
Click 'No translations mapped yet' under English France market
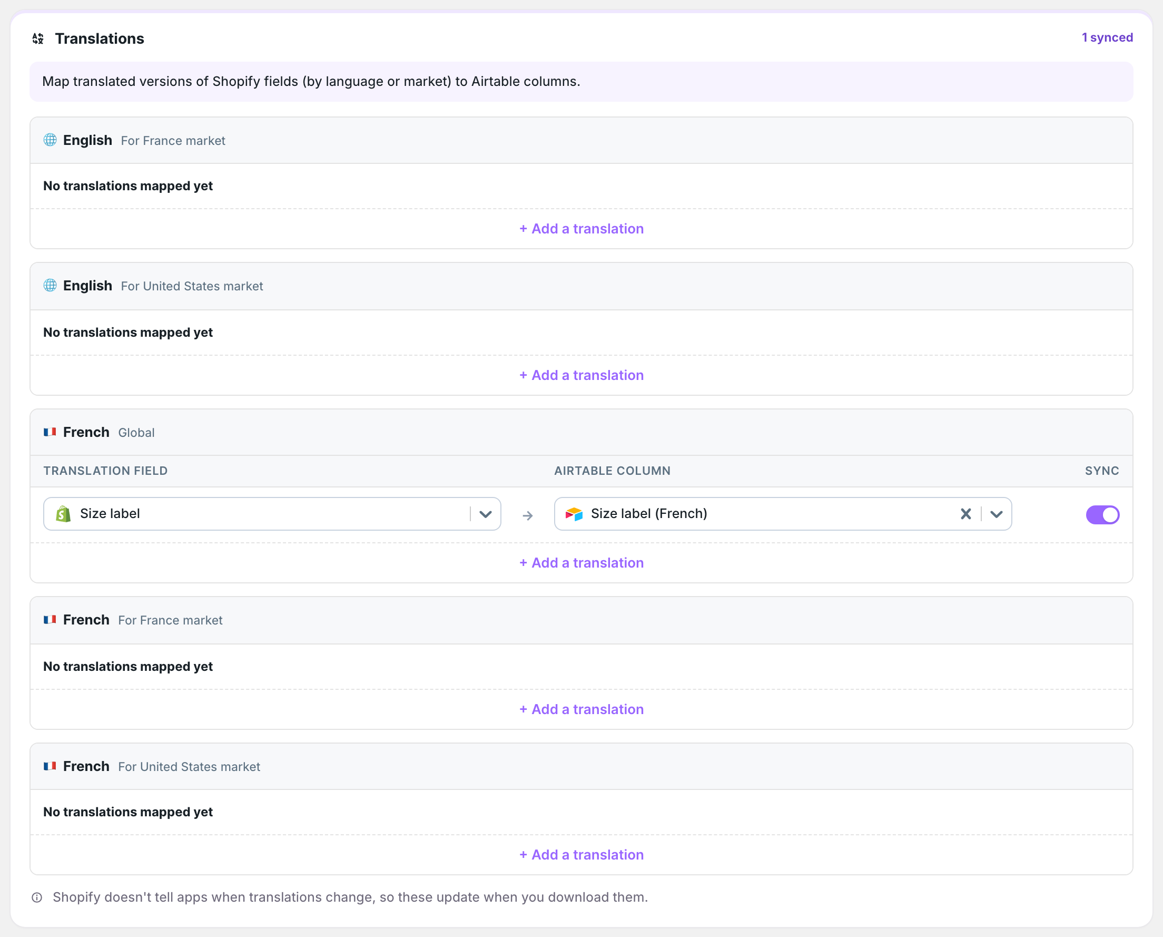pyautogui.click(x=128, y=186)
